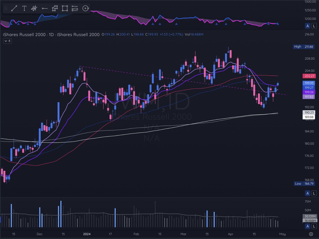Click the 208.00 price axis tick
The height and width of the screenshot is (239, 319).
coord(309,59)
